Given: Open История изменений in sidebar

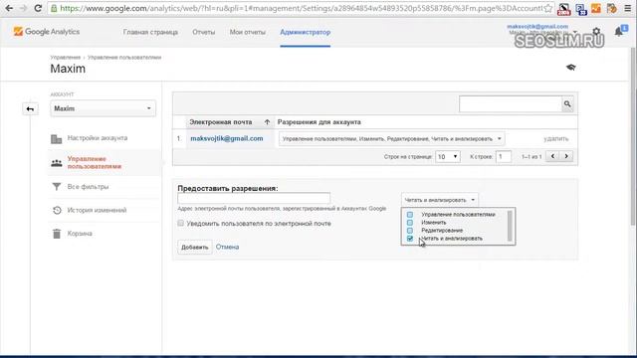Looking at the screenshot, I should pyautogui.click(x=98, y=210).
